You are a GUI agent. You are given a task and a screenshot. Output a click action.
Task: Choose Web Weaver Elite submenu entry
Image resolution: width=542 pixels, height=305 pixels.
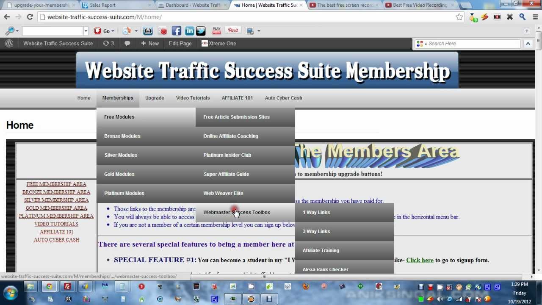[x=245, y=193]
